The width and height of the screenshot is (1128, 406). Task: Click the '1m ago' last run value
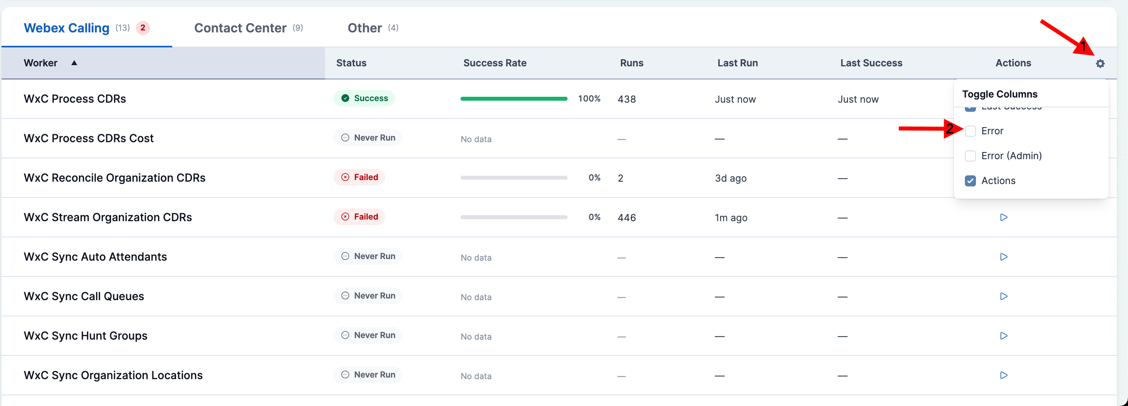coord(731,218)
